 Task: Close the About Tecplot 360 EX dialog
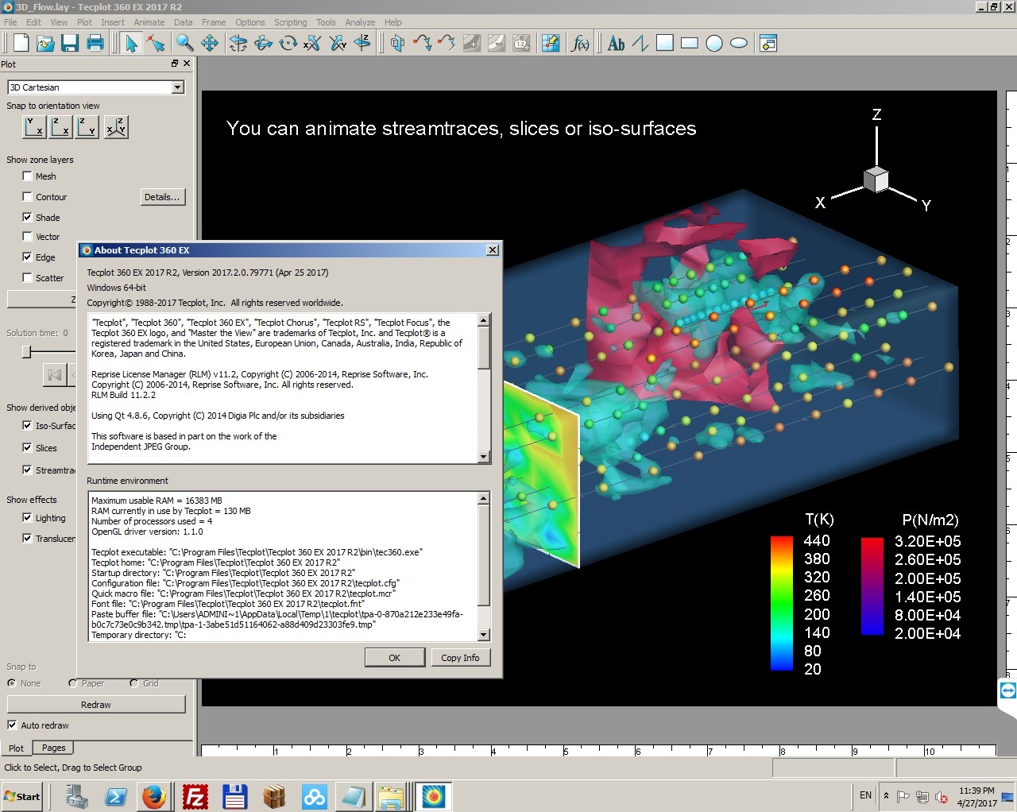coord(493,250)
